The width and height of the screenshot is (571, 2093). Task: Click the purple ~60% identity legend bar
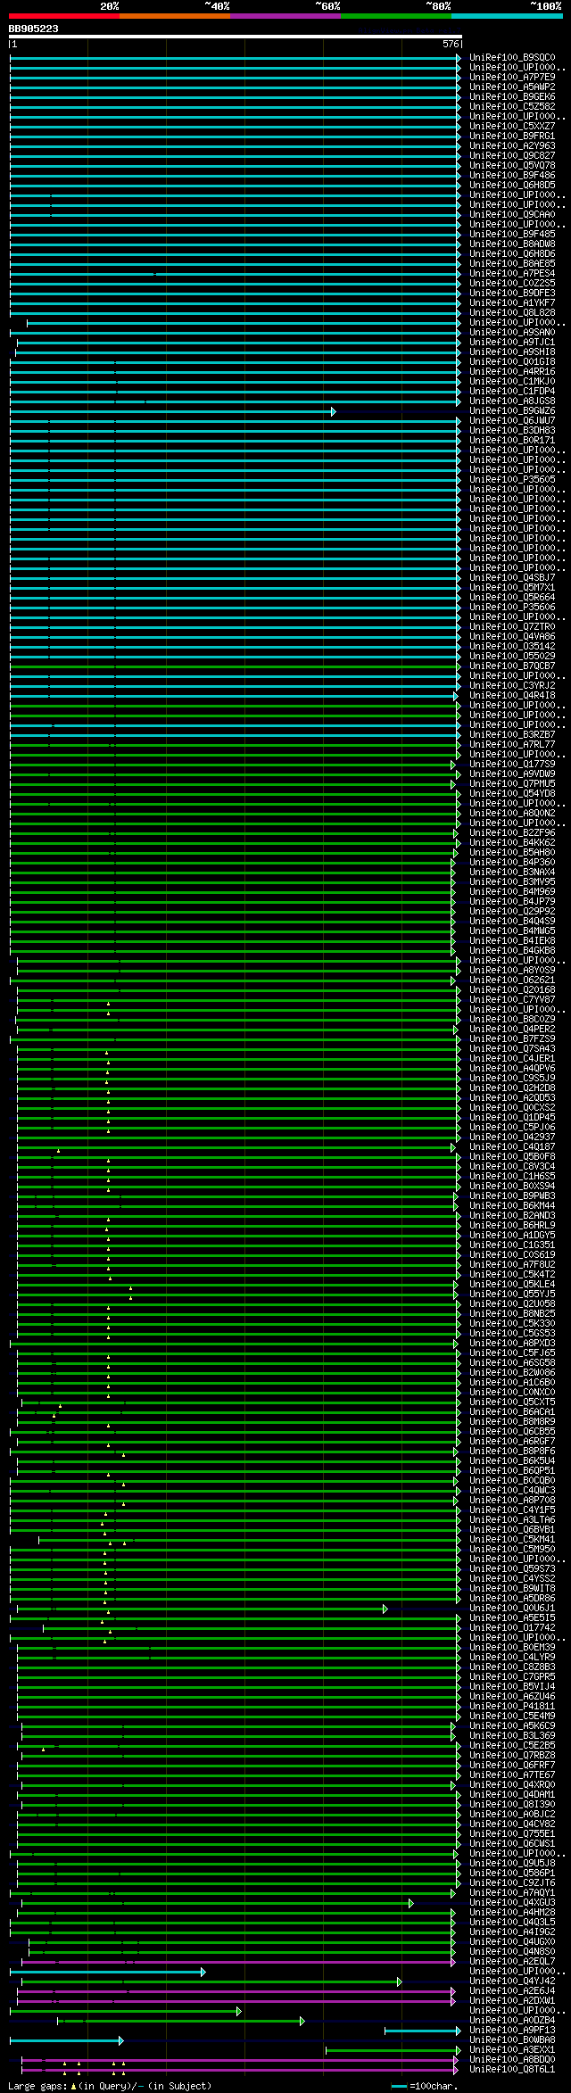point(285,16)
